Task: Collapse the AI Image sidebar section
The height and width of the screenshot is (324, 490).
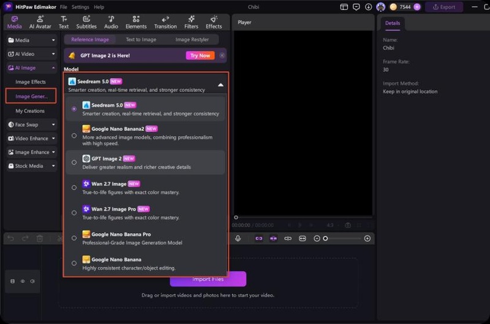Action: coord(53,67)
